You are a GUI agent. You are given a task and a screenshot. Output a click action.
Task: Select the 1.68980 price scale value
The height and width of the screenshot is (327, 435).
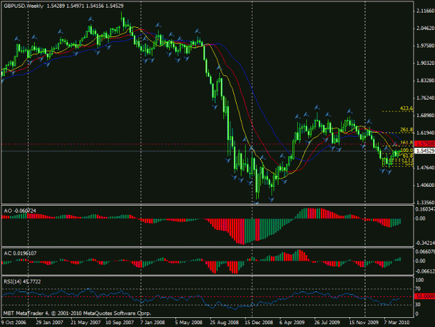425,115
